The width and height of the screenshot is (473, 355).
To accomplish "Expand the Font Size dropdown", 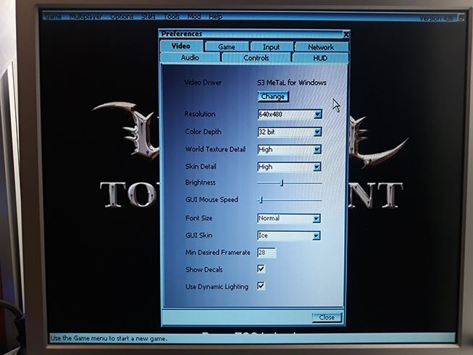I will pyautogui.click(x=316, y=218).
